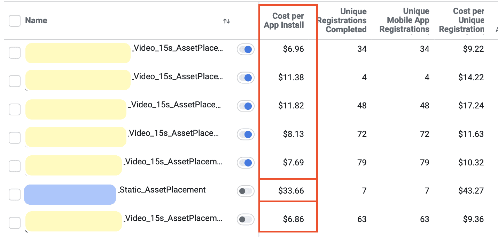Click the $7.69 cost per install value

point(293,162)
